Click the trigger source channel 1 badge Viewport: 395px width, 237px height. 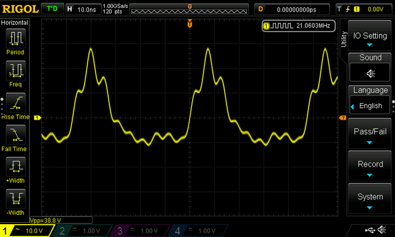(357, 9)
